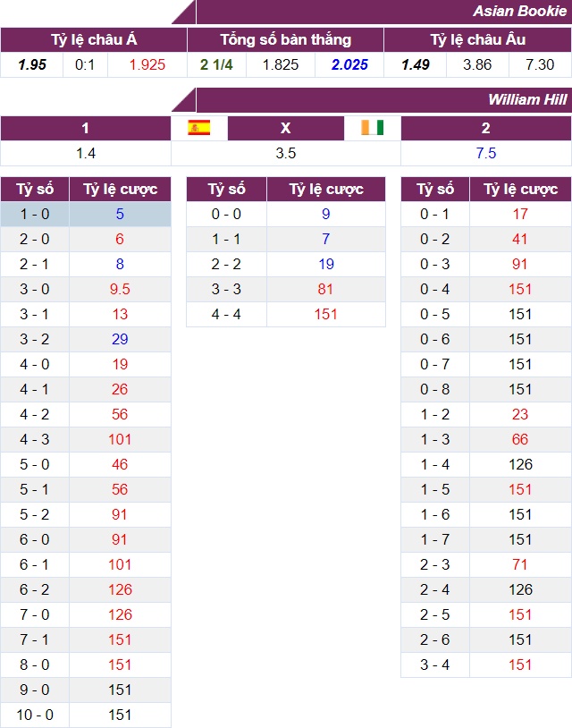Select the Tỷ lệ châu Âu header

point(477,39)
